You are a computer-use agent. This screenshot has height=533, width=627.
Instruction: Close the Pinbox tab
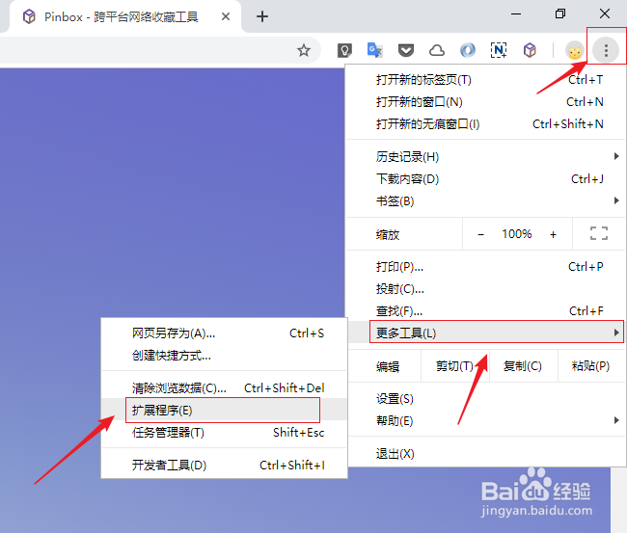click(x=226, y=16)
